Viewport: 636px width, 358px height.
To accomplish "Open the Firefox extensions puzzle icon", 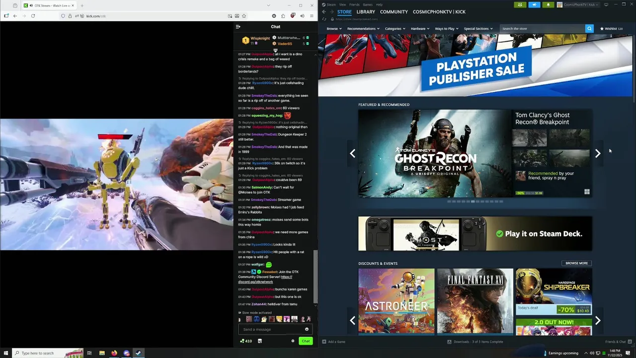I will point(283,16).
